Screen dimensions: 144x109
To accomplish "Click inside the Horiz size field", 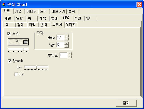I will click(x=60, y=37).
